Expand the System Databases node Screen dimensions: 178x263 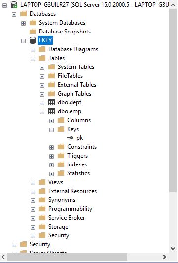click(x=23, y=23)
